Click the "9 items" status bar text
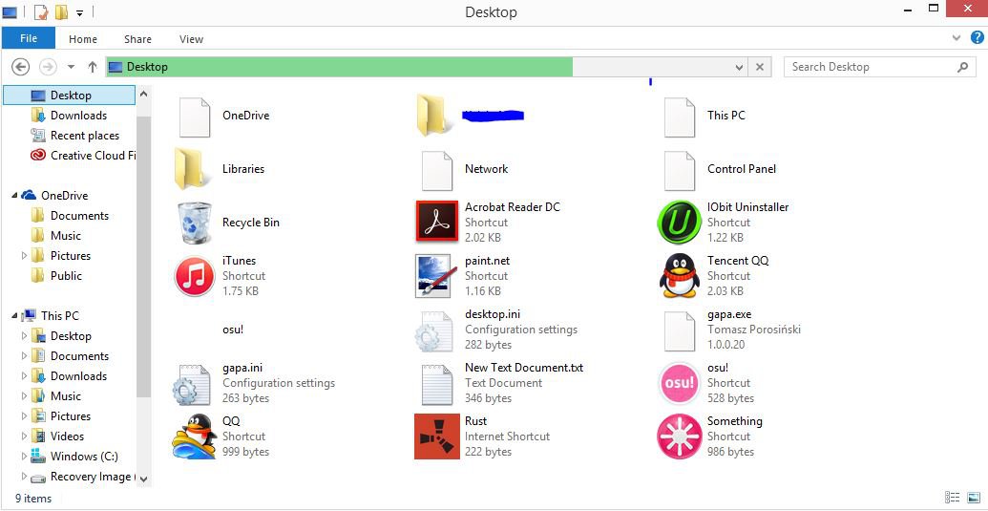 pos(33,499)
